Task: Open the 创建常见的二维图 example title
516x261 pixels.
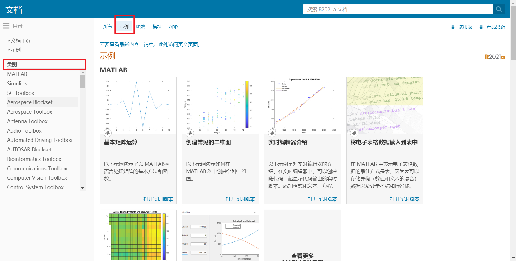Action: pyautogui.click(x=208, y=142)
